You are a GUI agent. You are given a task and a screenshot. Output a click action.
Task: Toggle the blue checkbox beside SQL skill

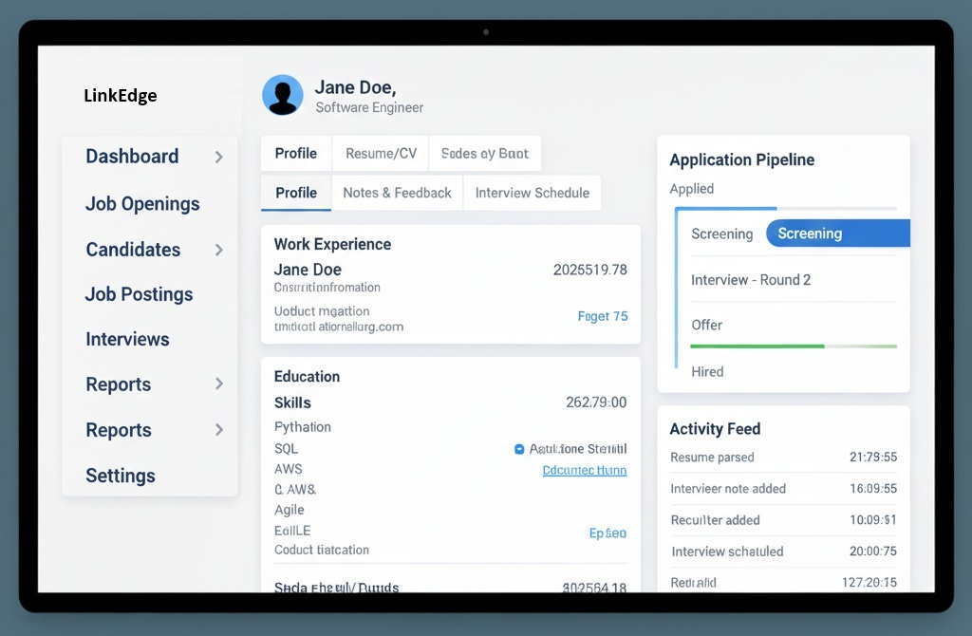click(519, 449)
